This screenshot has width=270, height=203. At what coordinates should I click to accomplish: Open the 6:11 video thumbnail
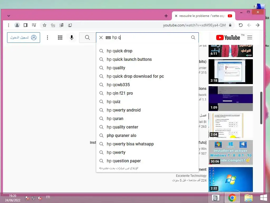[x=230, y=51]
